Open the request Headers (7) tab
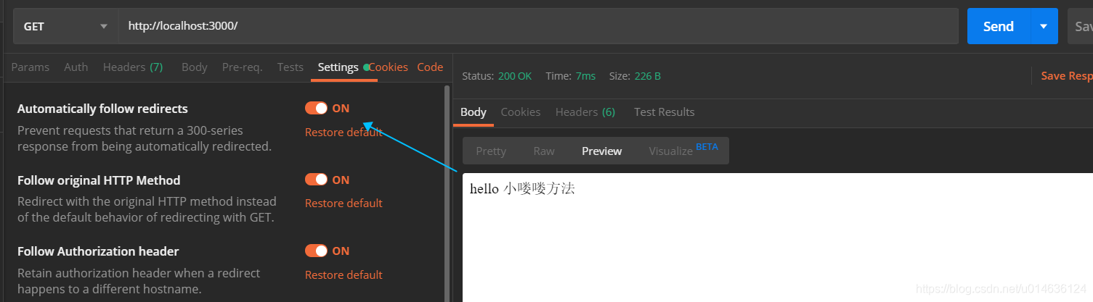 coord(133,67)
